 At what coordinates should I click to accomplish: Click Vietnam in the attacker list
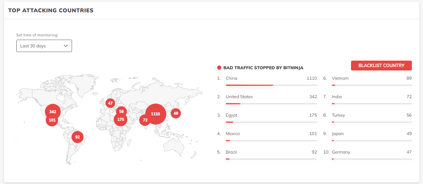pos(340,78)
